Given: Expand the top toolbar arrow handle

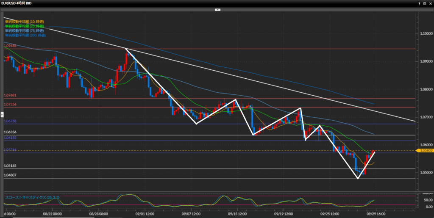Looking at the screenshot, I should [217, 9].
